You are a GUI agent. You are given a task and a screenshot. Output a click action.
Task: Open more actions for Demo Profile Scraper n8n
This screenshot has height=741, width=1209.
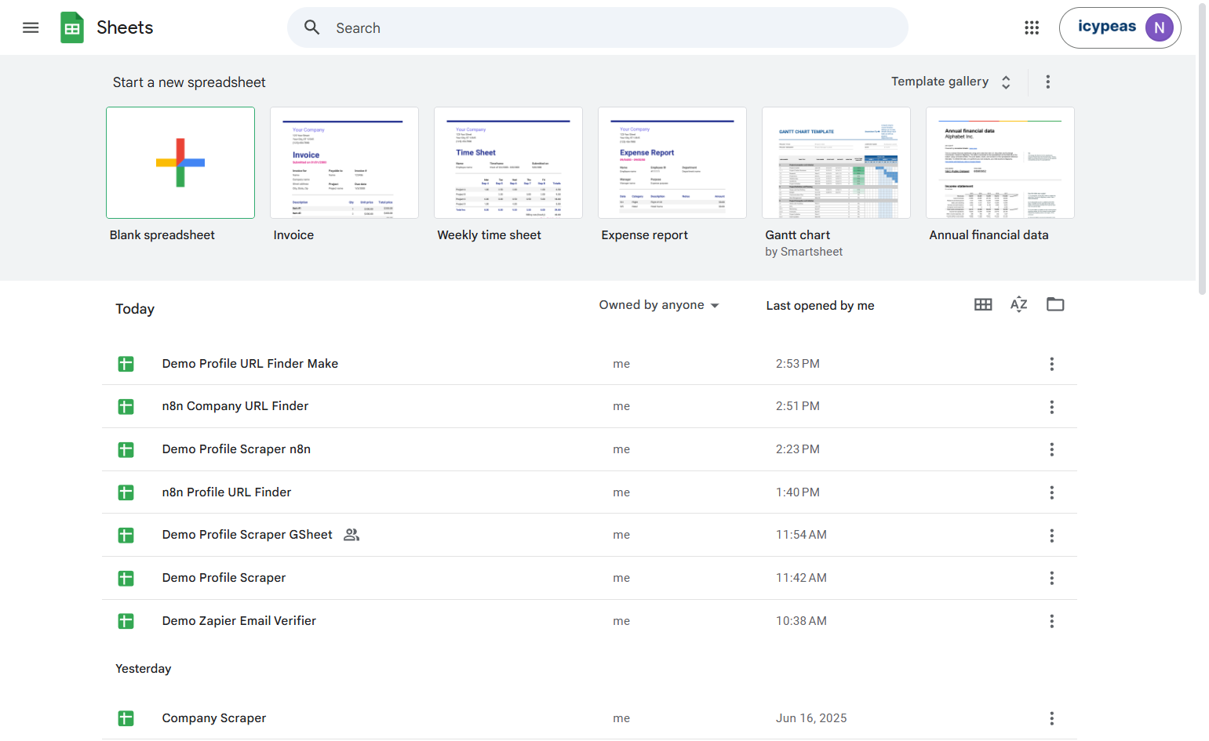[1051, 449]
